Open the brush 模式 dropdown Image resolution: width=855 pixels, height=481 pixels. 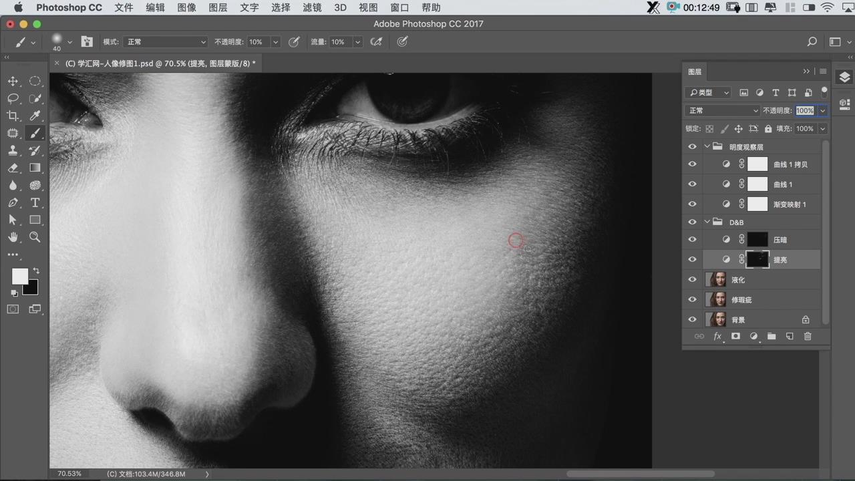point(165,41)
